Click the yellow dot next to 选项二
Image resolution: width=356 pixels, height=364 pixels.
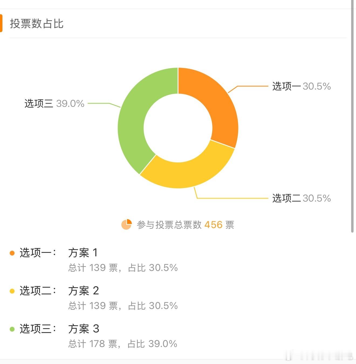12,291
